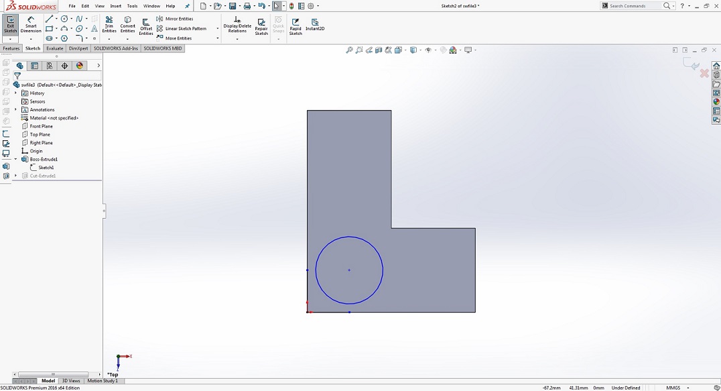Image resolution: width=721 pixels, height=391 pixels.
Task: Select the Smart Dimension tool
Action: pyautogui.click(x=31, y=24)
